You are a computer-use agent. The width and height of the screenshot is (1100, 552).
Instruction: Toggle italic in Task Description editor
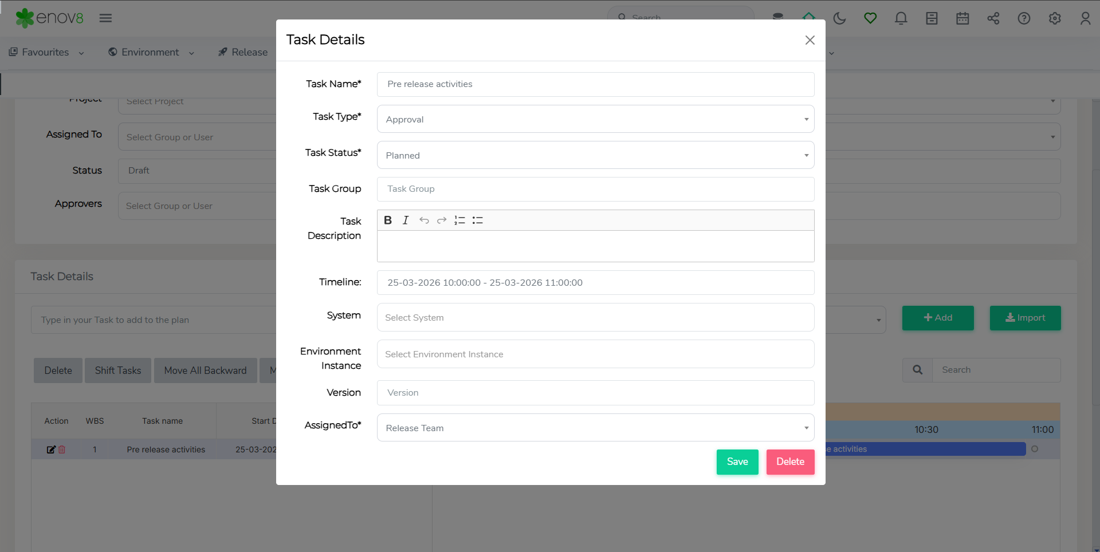[406, 220]
